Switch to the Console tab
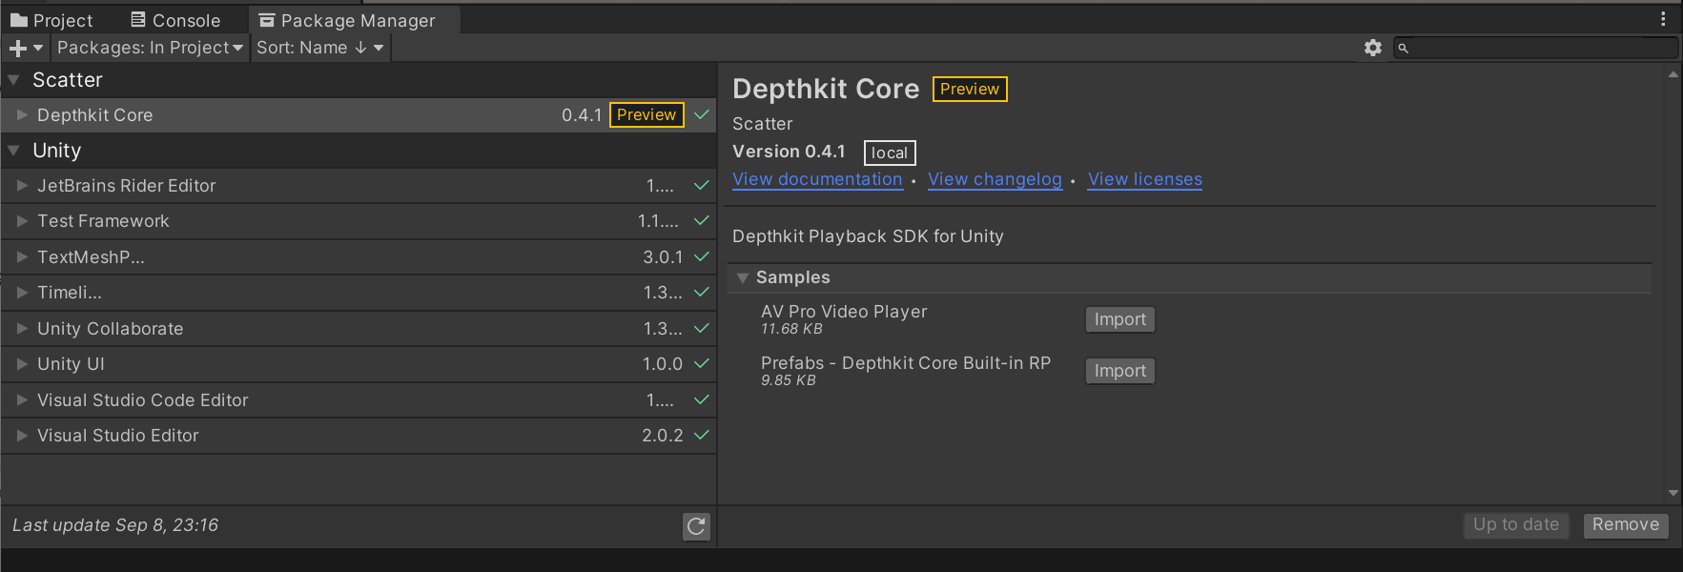 coord(175,20)
